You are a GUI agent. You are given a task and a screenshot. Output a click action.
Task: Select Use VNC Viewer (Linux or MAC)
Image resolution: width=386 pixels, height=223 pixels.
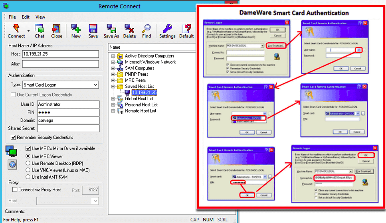28,170
